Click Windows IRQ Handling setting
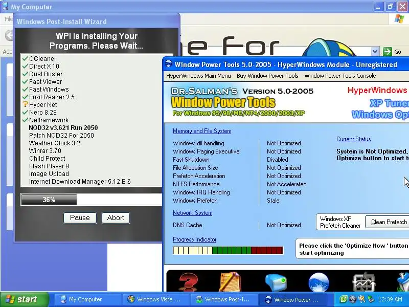 coord(201,192)
